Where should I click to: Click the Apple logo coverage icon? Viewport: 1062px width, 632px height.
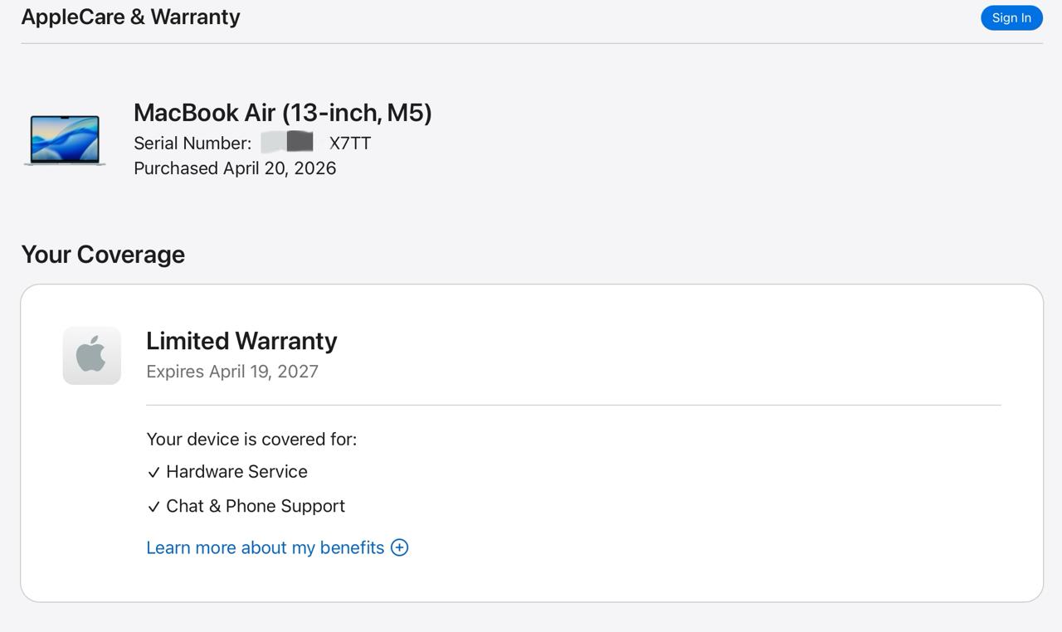point(92,356)
